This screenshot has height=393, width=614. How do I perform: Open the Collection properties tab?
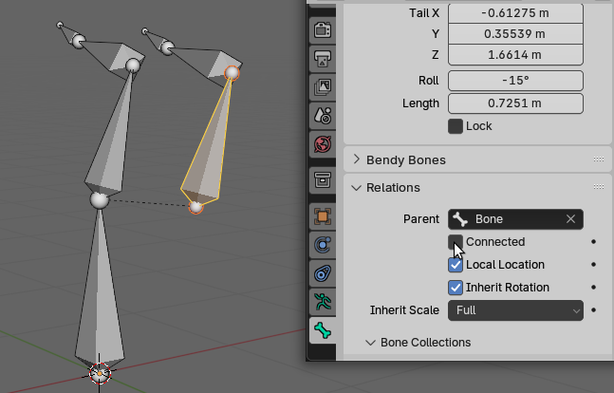323,180
